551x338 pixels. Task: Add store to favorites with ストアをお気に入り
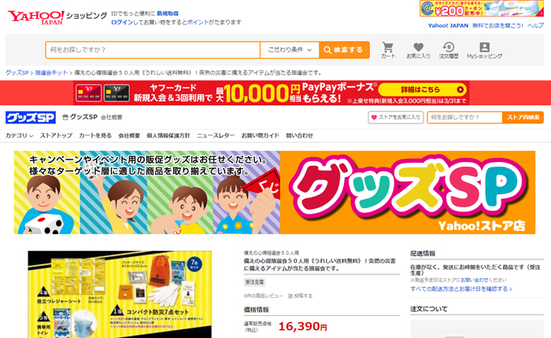(x=396, y=117)
